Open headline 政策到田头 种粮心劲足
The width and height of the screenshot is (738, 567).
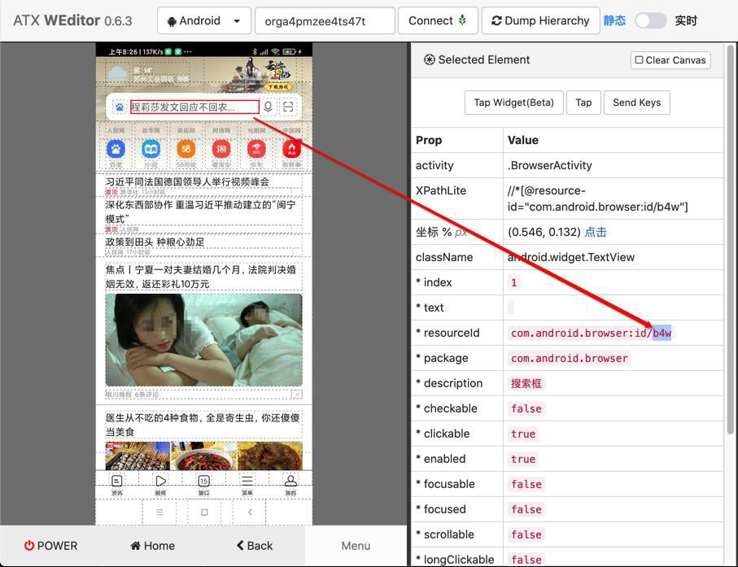[155, 242]
